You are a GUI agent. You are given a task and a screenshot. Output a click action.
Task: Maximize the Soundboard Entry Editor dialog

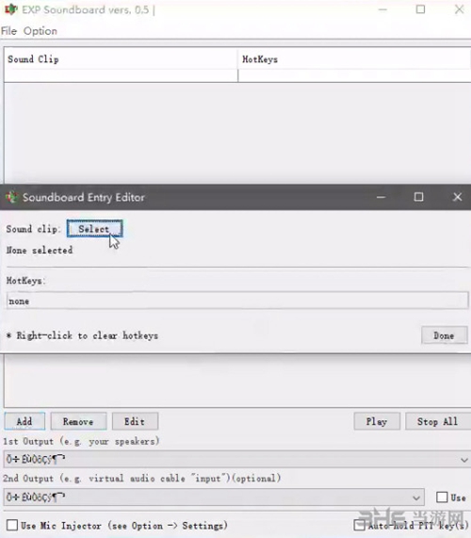coord(418,197)
